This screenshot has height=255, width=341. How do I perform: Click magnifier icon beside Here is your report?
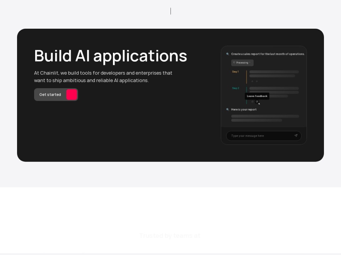(x=228, y=109)
